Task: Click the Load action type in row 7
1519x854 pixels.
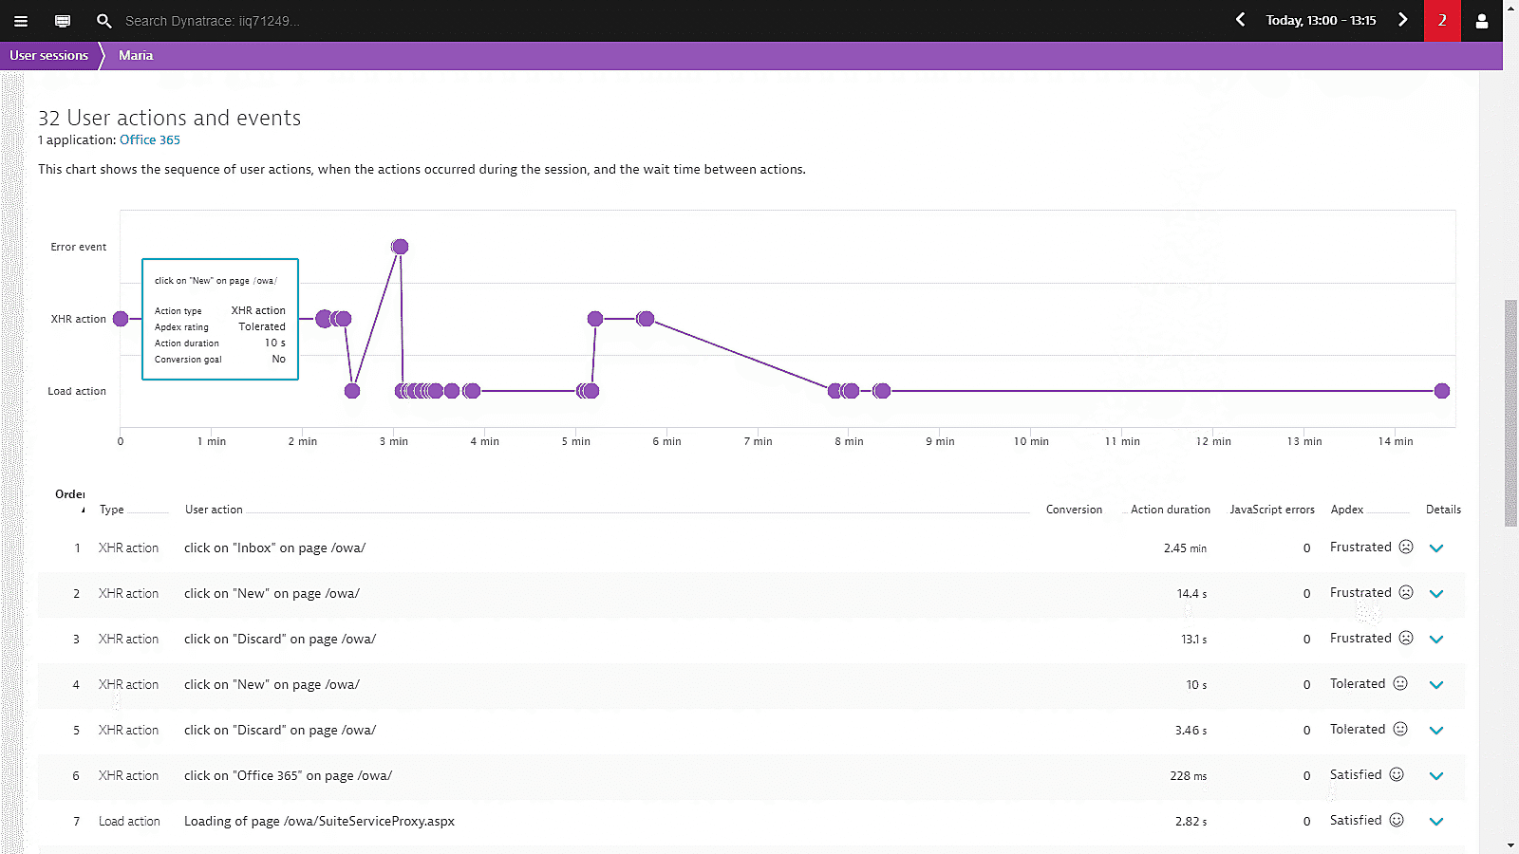Action: (129, 822)
